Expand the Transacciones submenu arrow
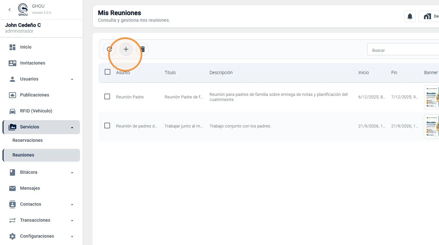This screenshot has height=245, width=439. point(72,220)
